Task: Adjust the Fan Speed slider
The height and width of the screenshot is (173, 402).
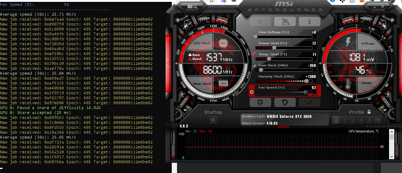Action: 284,92
